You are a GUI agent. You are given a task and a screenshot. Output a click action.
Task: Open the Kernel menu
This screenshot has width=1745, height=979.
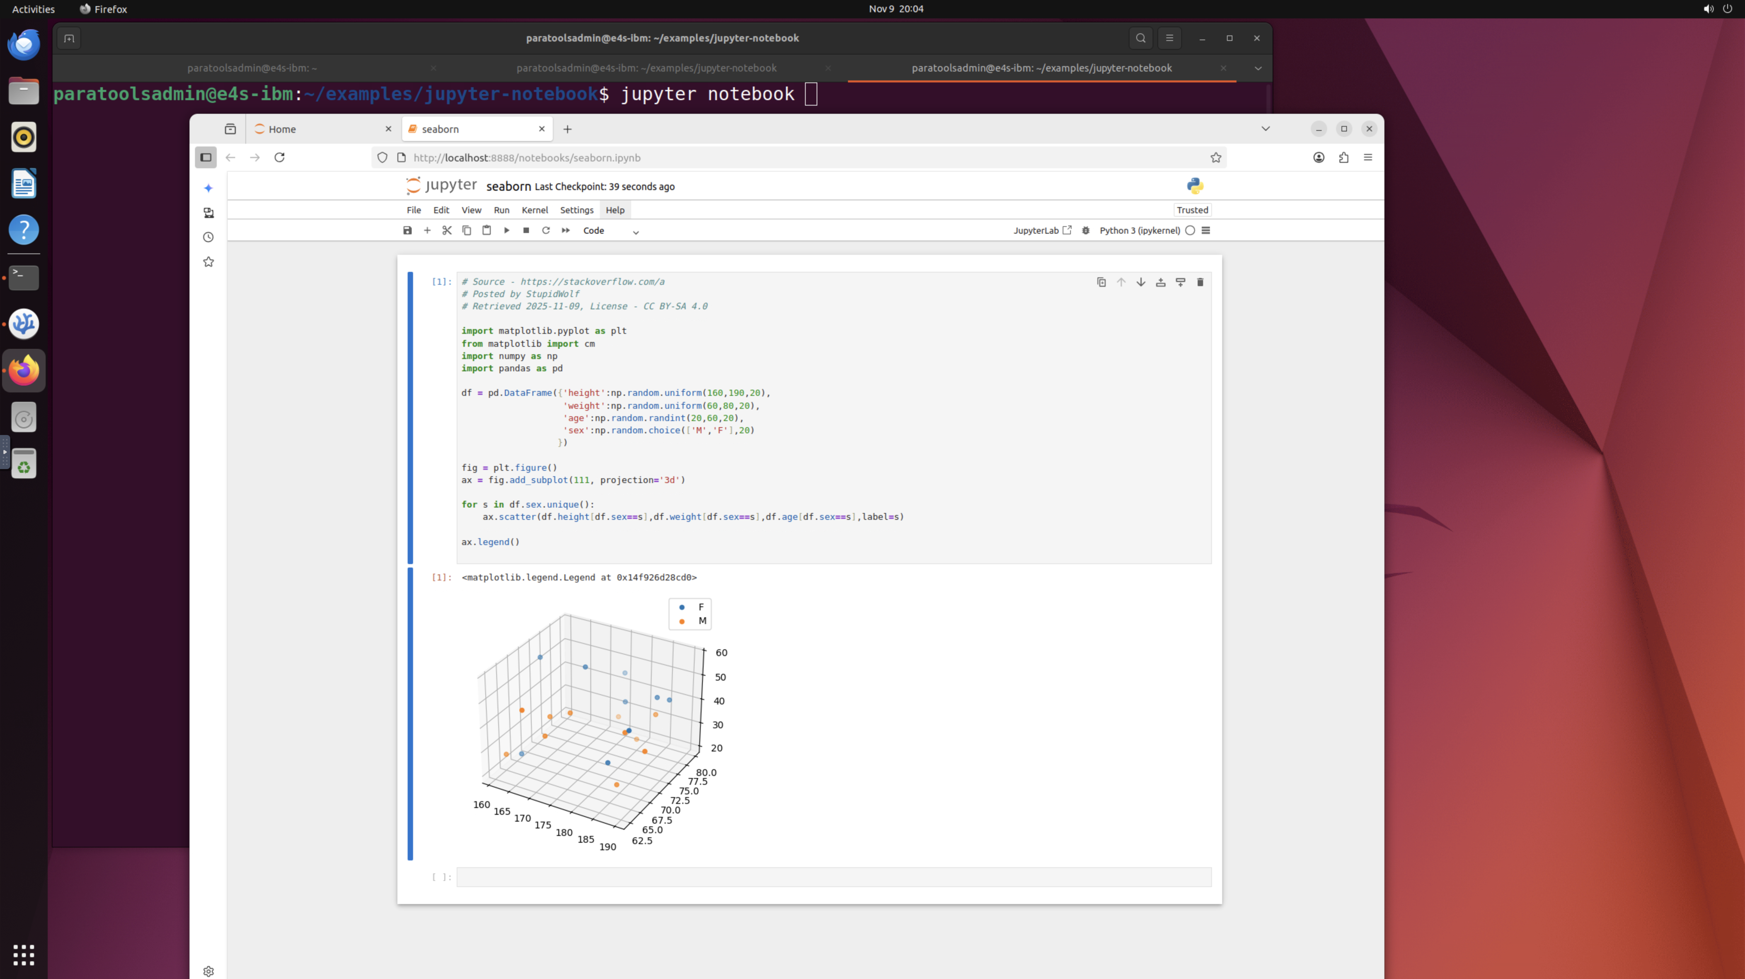534,210
